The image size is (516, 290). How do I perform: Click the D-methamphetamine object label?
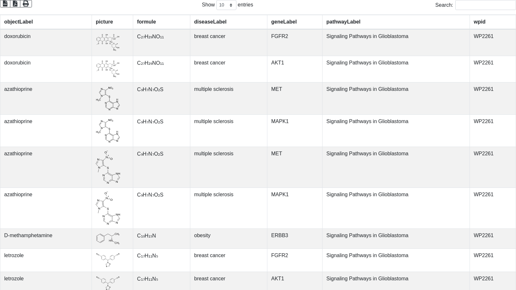pyautogui.click(x=28, y=236)
